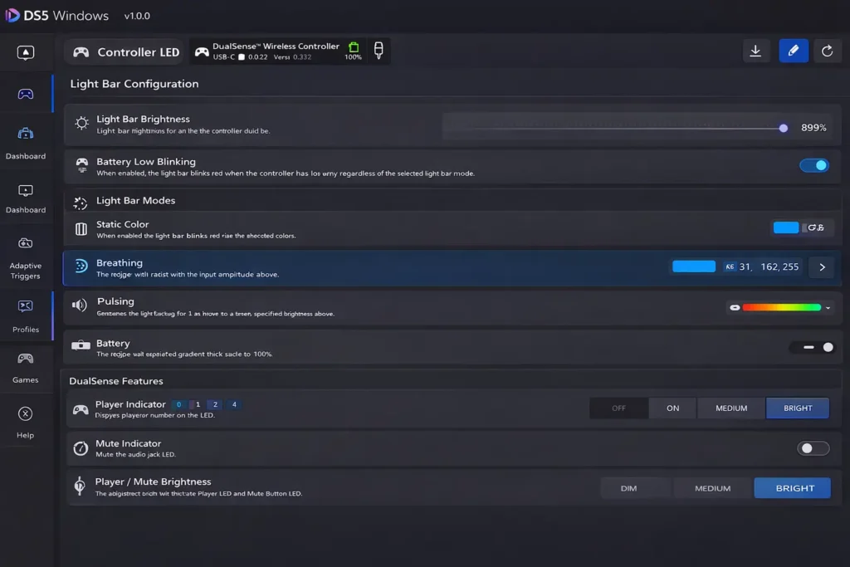850x567 pixels.
Task: Enable the Mute Indicator switch
Action: tap(813, 447)
